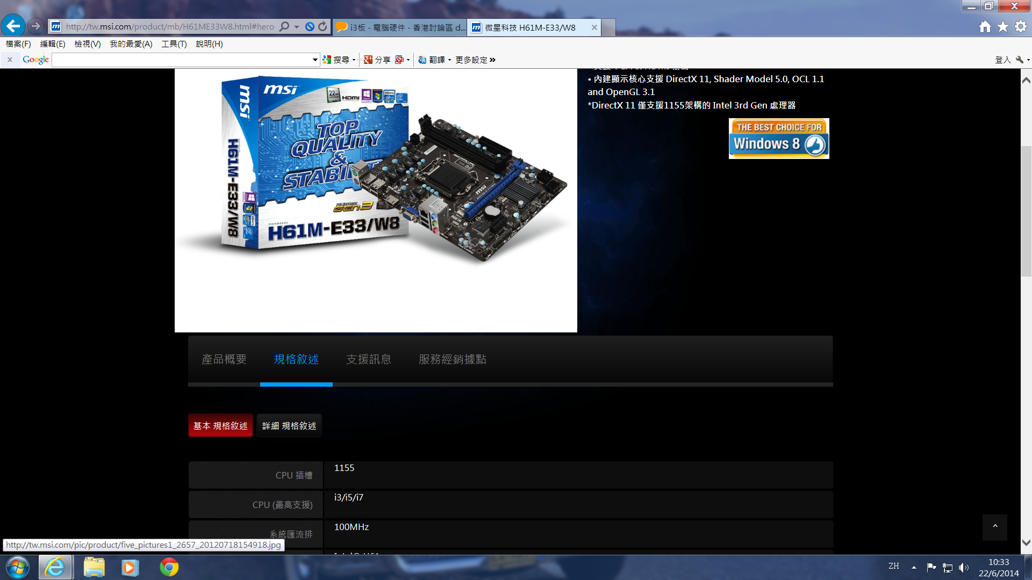
Task: Open 更多設定 more settings
Action: click(475, 60)
